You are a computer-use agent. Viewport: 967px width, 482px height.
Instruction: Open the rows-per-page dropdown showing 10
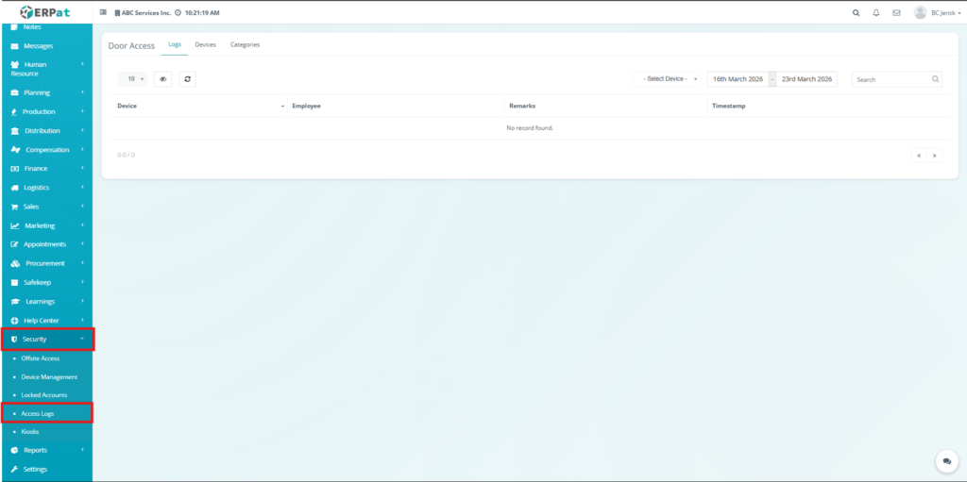[132, 79]
